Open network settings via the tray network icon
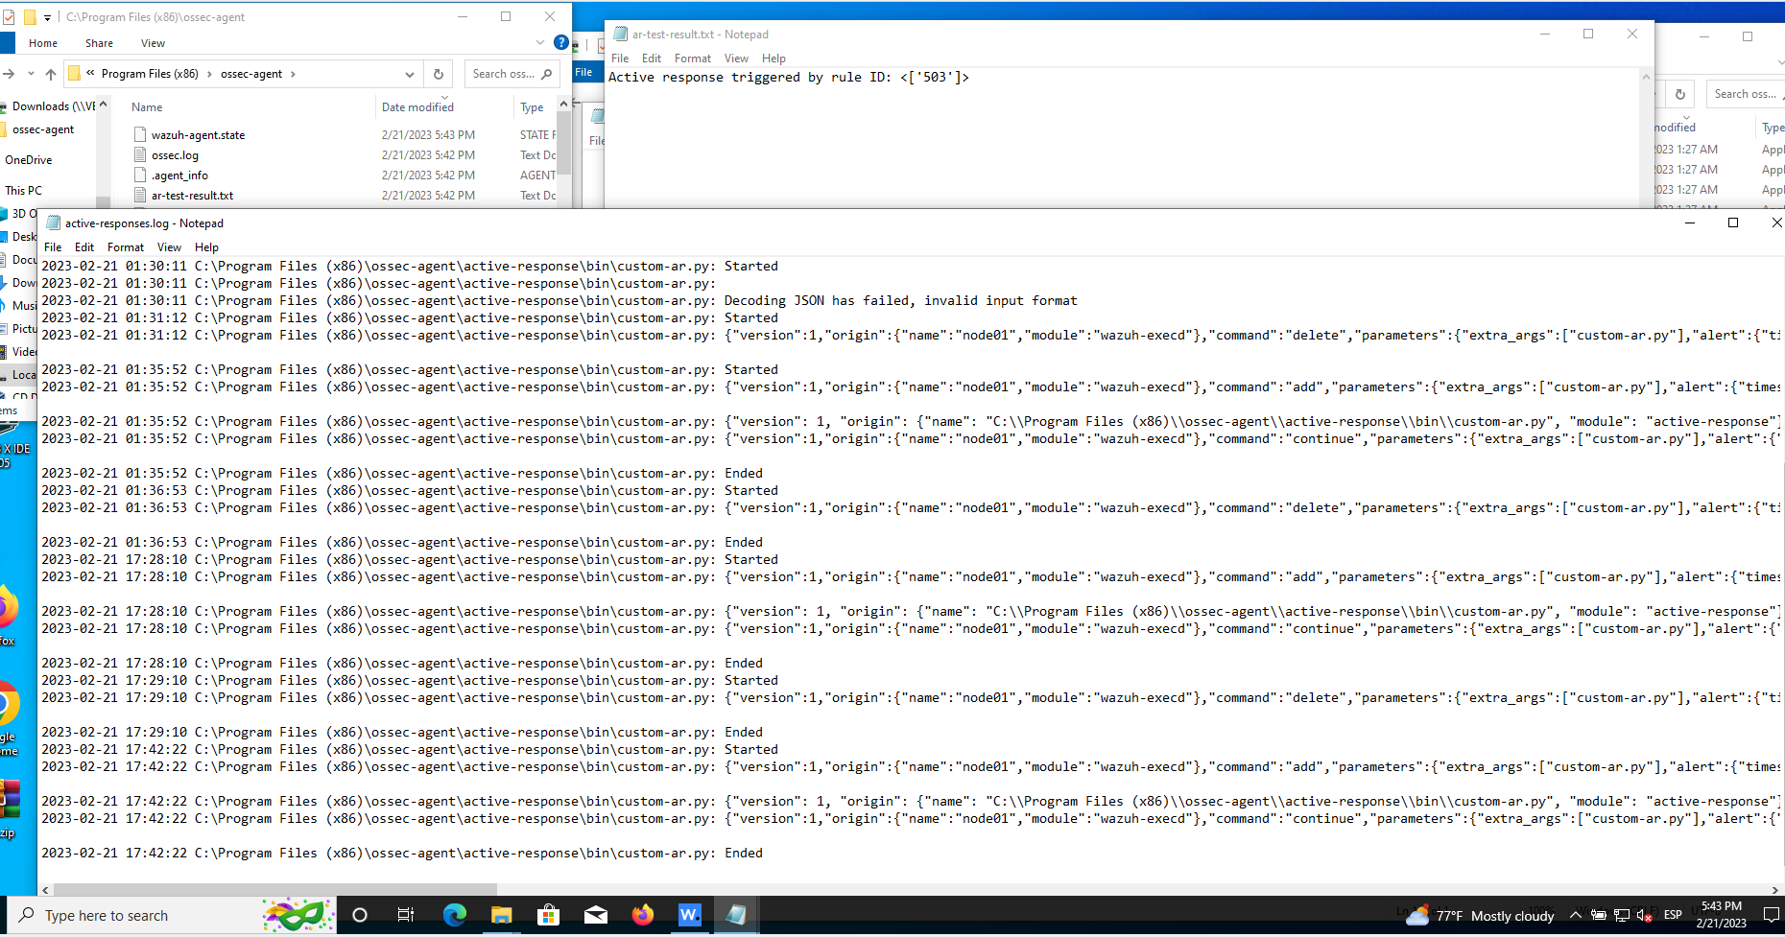1785x937 pixels. pos(1622,915)
